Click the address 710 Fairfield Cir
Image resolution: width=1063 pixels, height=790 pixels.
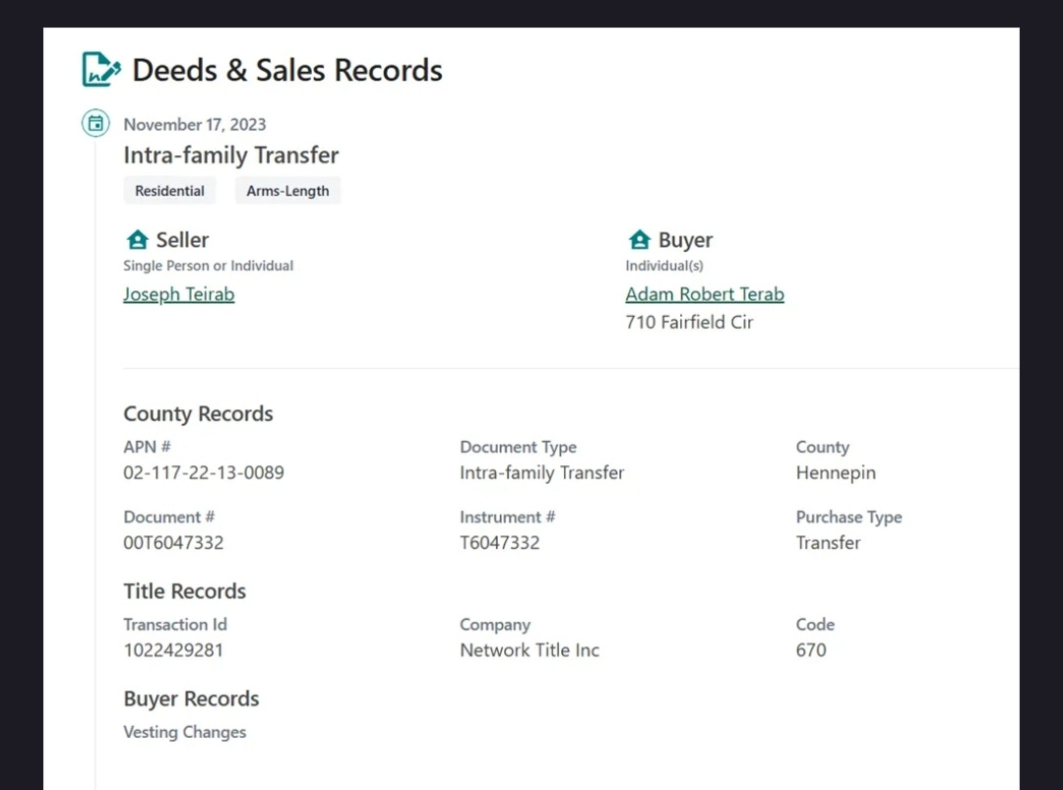[x=689, y=322]
